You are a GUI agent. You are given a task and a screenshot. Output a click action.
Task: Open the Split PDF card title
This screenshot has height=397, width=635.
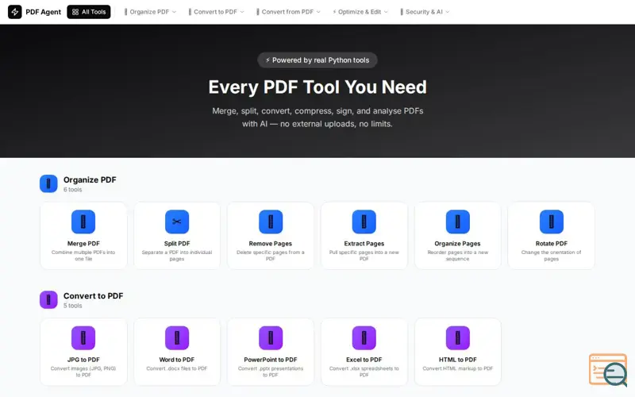(177, 244)
